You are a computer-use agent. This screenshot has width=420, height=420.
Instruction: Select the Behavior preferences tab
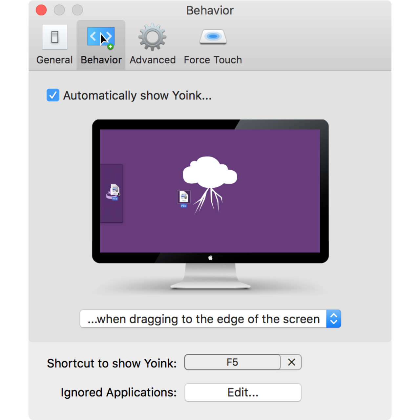(101, 45)
